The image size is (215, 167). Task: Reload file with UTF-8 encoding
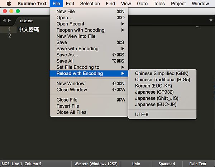pyautogui.click(x=162, y=115)
